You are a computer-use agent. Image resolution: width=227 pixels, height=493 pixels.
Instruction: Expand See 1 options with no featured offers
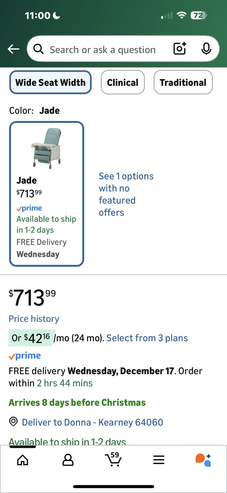pos(126,194)
